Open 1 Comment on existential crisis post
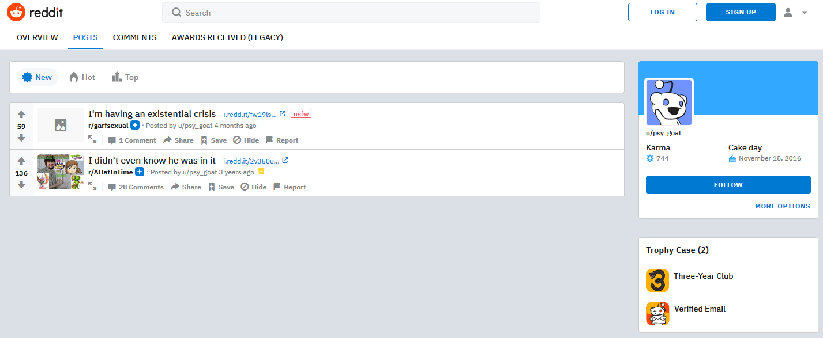823x338 pixels. pyautogui.click(x=132, y=140)
